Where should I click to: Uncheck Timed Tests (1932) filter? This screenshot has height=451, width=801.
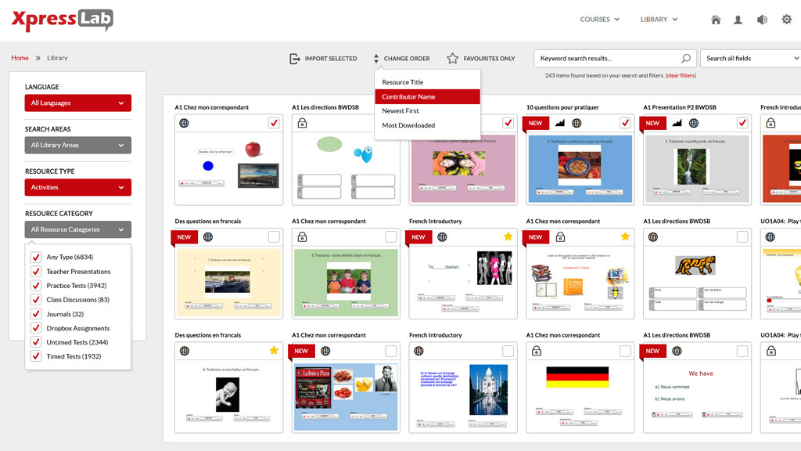(36, 356)
